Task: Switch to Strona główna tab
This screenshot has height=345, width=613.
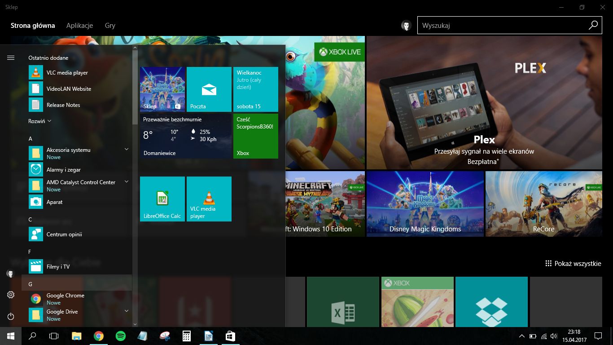Action: [33, 26]
